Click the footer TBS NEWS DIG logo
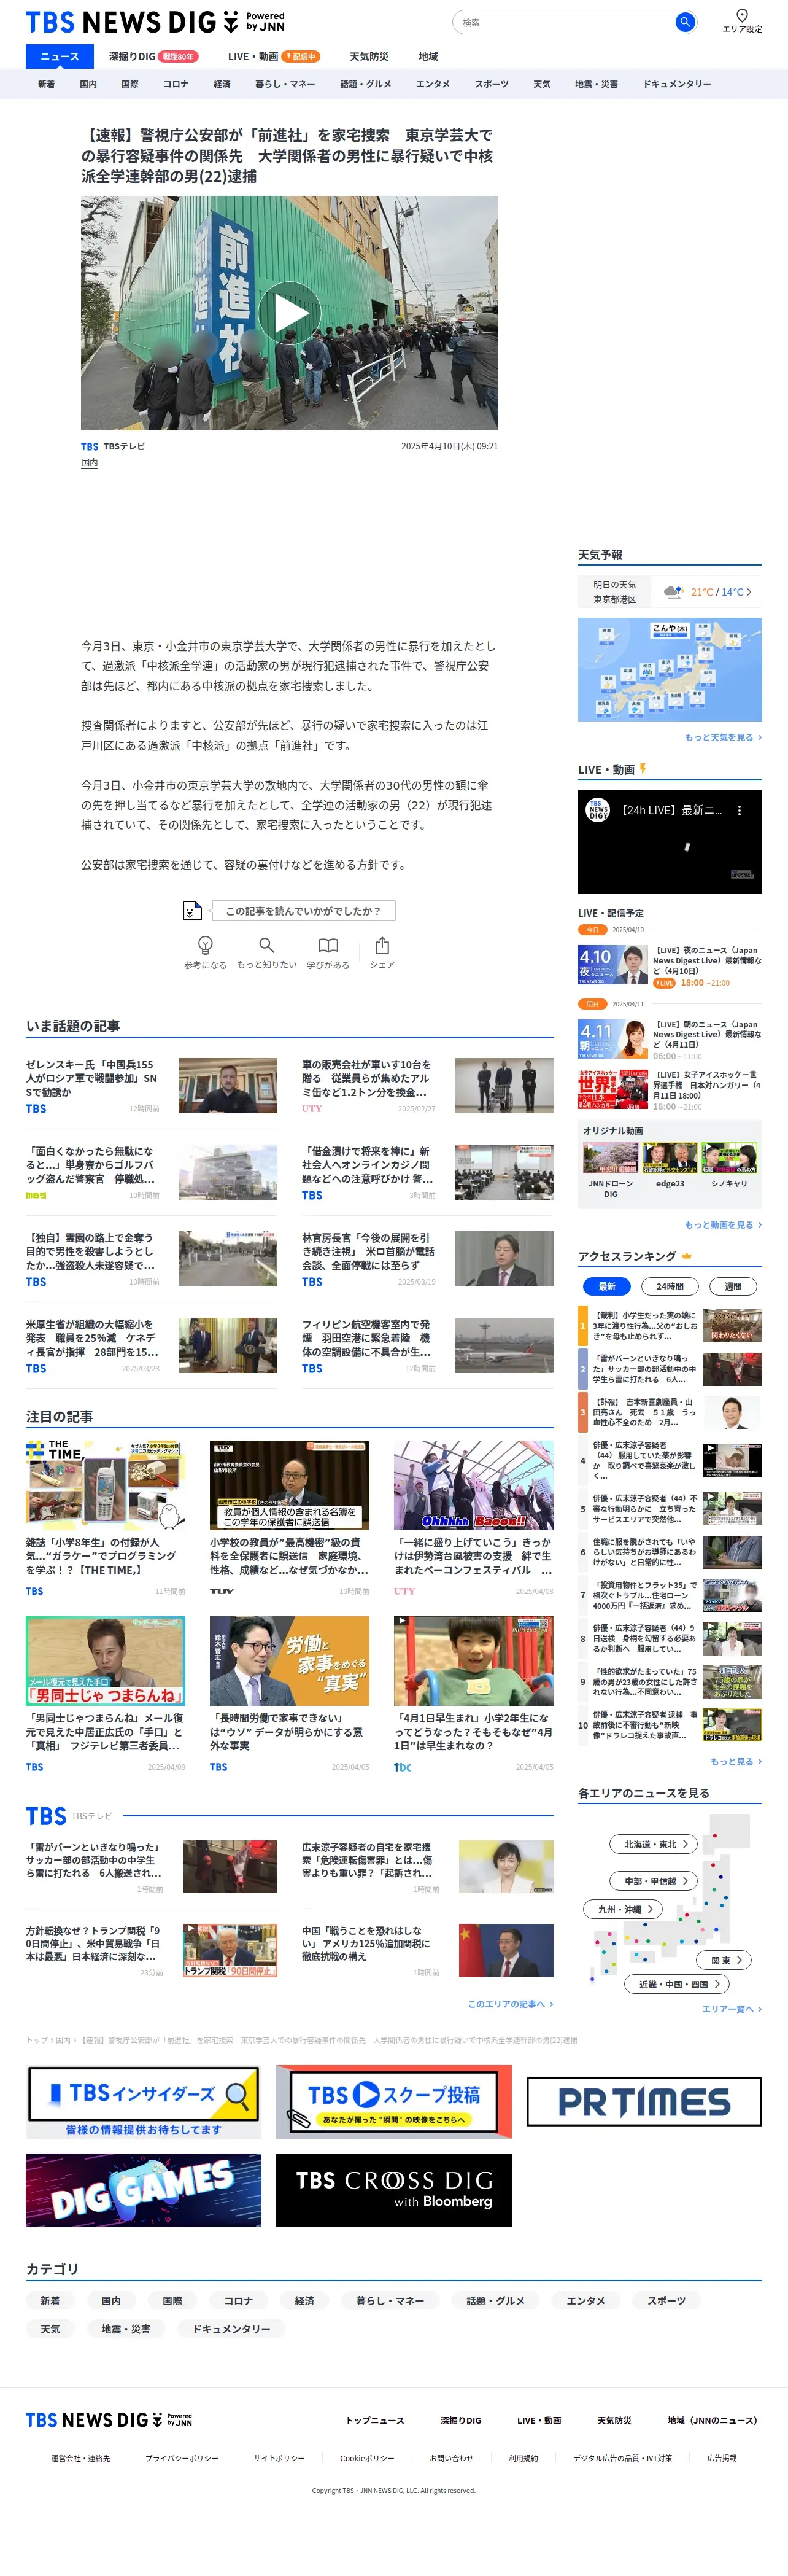This screenshot has width=788, height=2576. coord(109,2419)
